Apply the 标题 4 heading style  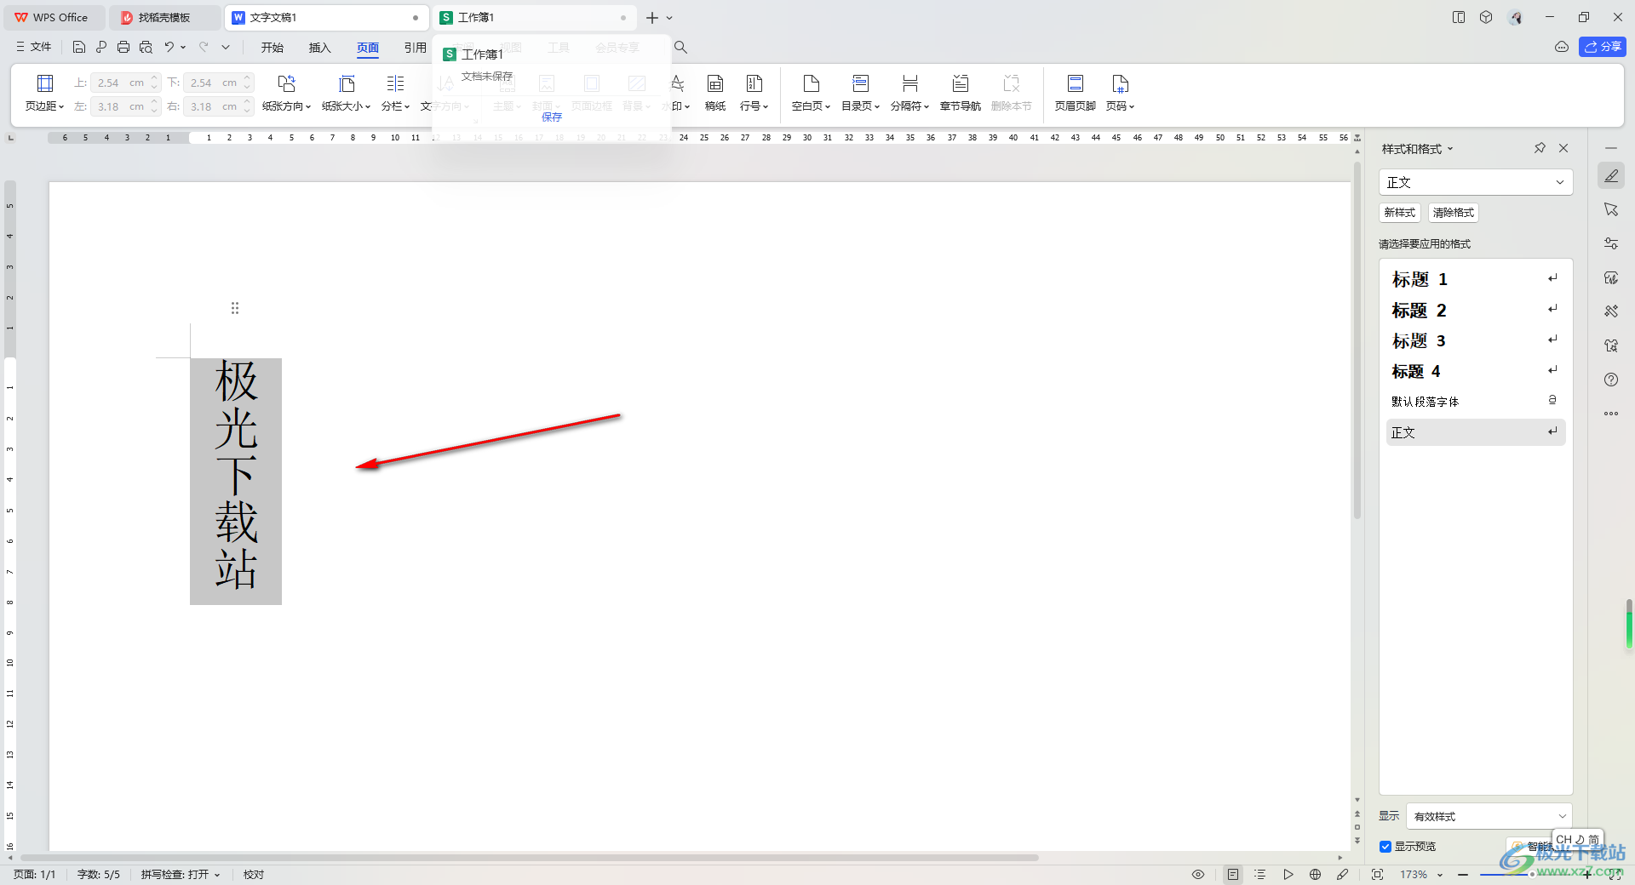[x=1476, y=371]
